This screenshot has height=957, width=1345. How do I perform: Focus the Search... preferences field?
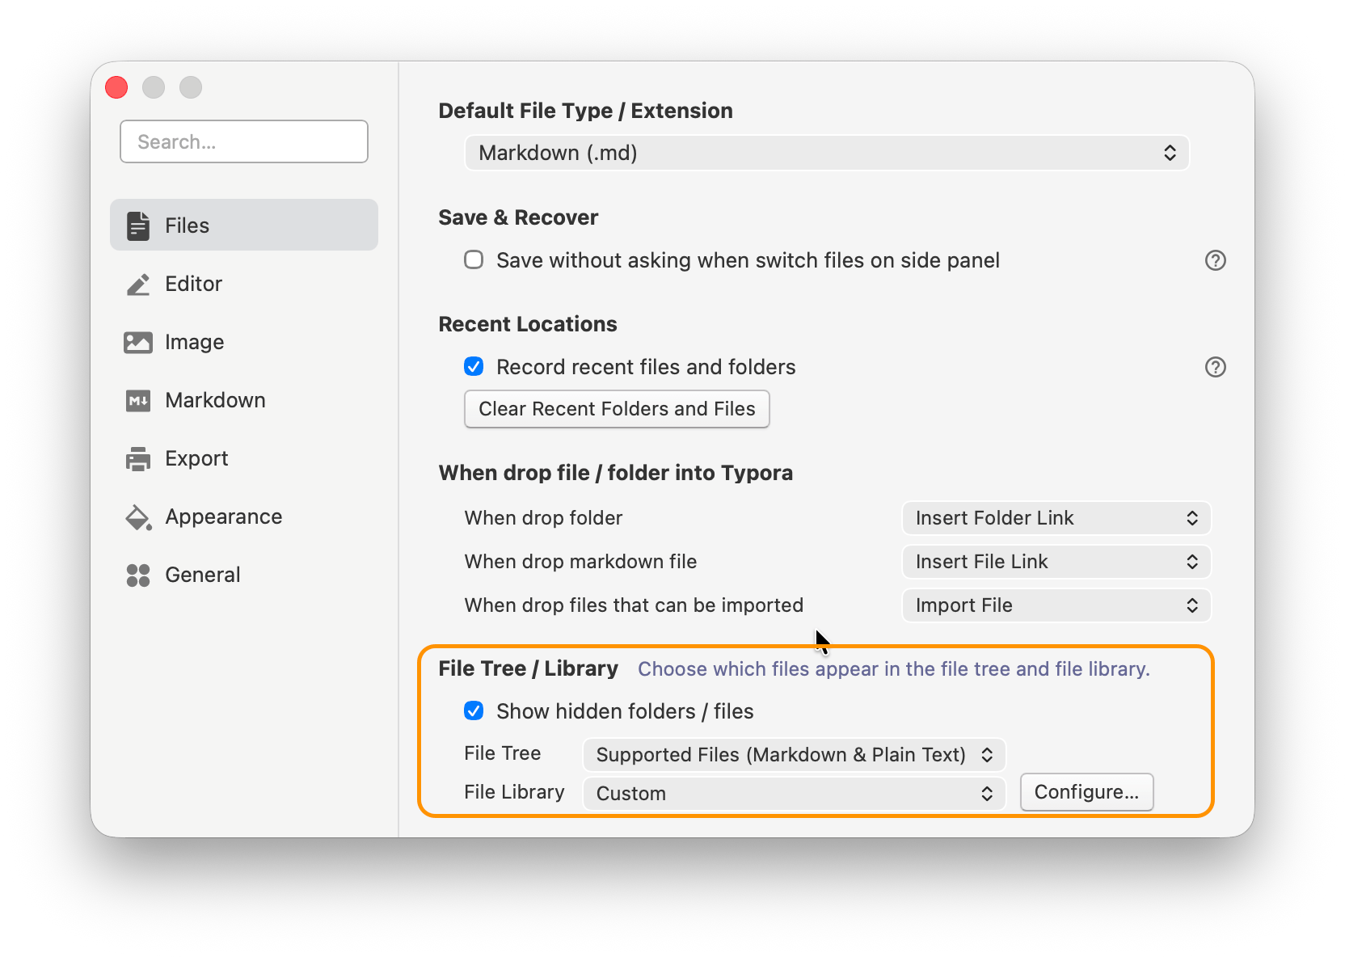244,141
